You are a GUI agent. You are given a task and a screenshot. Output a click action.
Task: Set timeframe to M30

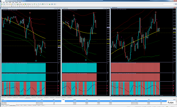[x=28, y=6]
